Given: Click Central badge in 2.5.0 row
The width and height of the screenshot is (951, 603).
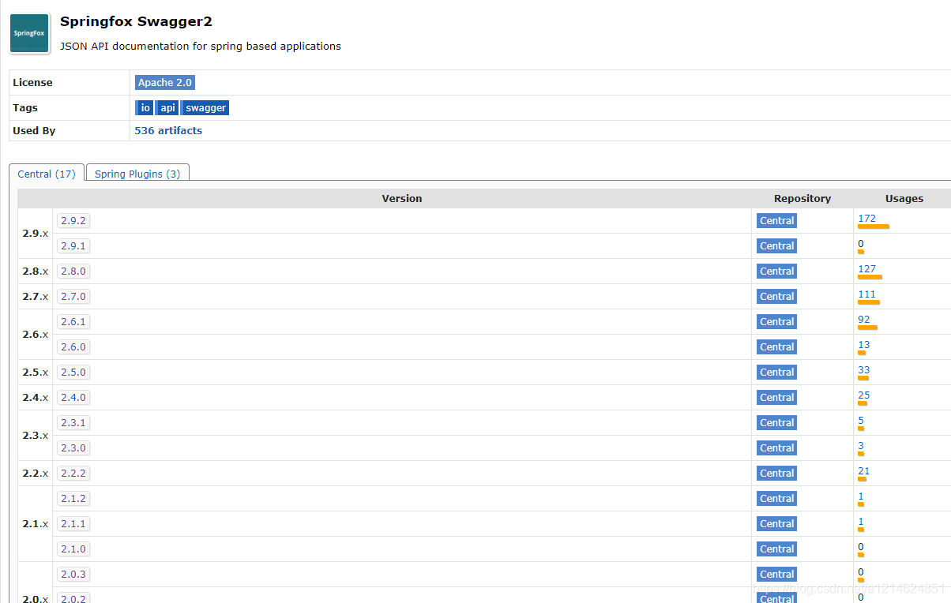Looking at the screenshot, I should click(x=776, y=373).
